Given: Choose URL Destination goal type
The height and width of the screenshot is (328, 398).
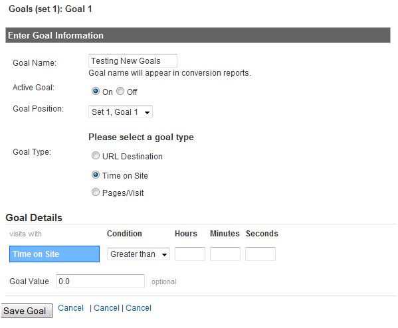Looking at the screenshot, I should [x=96, y=155].
